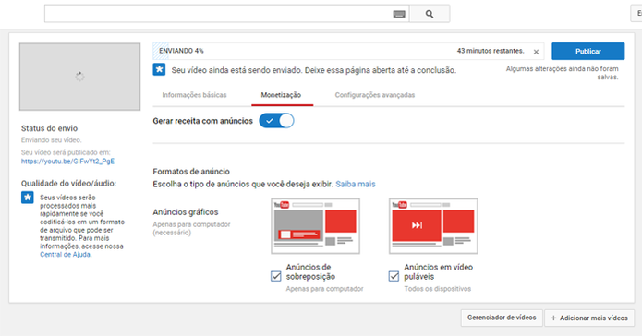Click the skippable video ads preview image
This screenshot has width=642, height=336.
[433, 226]
